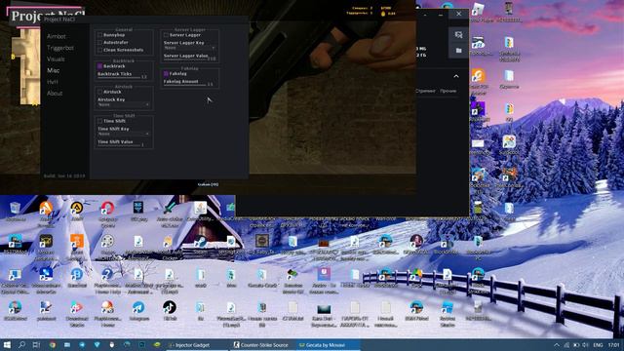Viewport: 624px width, 351px height.
Task: Open Task View on the taskbar
Action: point(36,345)
